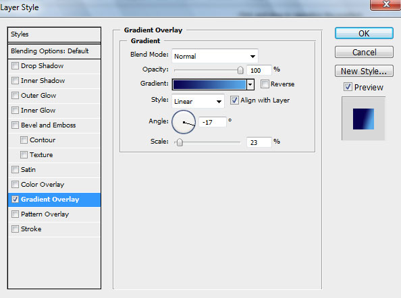Image resolution: width=401 pixels, height=298 pixels.
Task: Open the Style Linear dropdown
Action: pyautogui.click(x=198, y=101)
